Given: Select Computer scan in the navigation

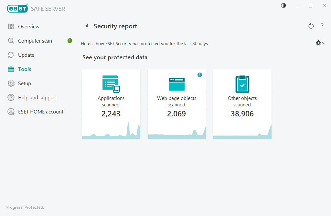Looking at the screenshot, I should point(36,41).
